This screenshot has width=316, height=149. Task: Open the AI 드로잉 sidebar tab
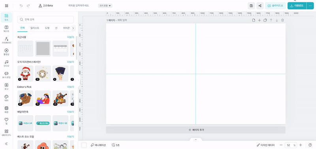click(x=6, y=75)
